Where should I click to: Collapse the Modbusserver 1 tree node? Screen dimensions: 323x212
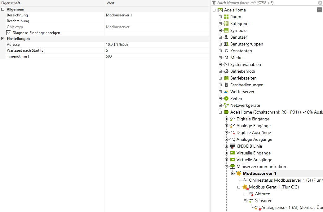(x=233, y=173)
